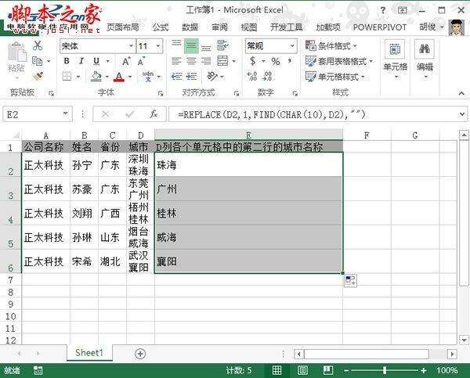Toggle wrap text icon

[222, 45]
